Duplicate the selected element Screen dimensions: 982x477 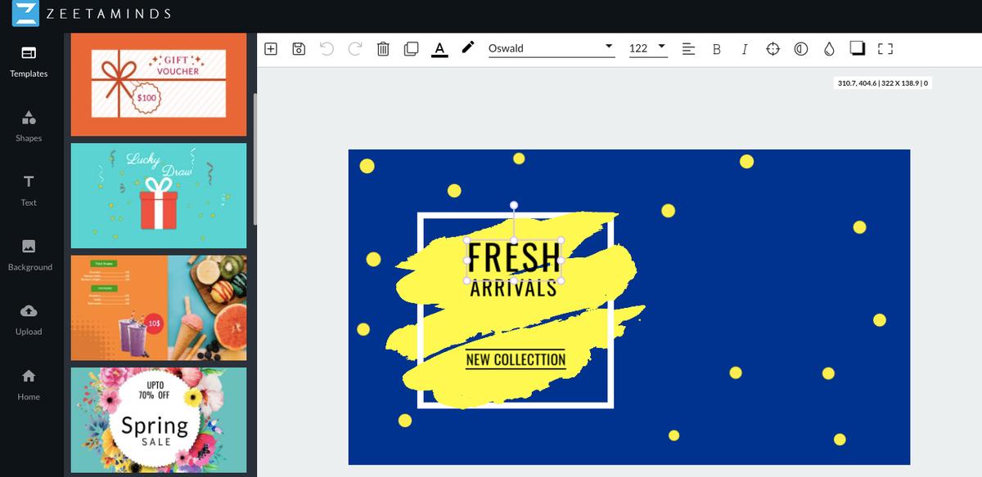(411, 49)
